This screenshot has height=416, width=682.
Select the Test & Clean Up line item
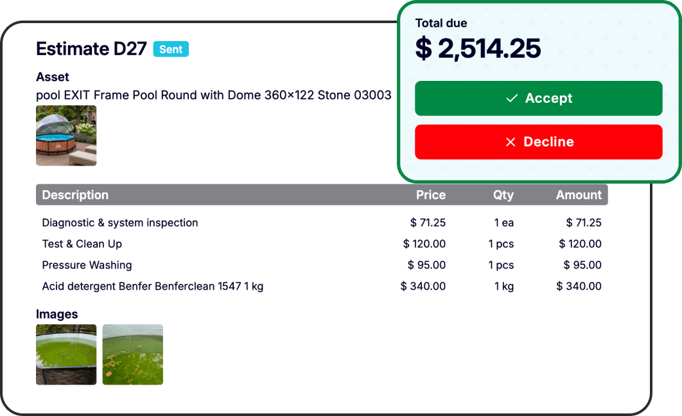click(x=322, y=244)
